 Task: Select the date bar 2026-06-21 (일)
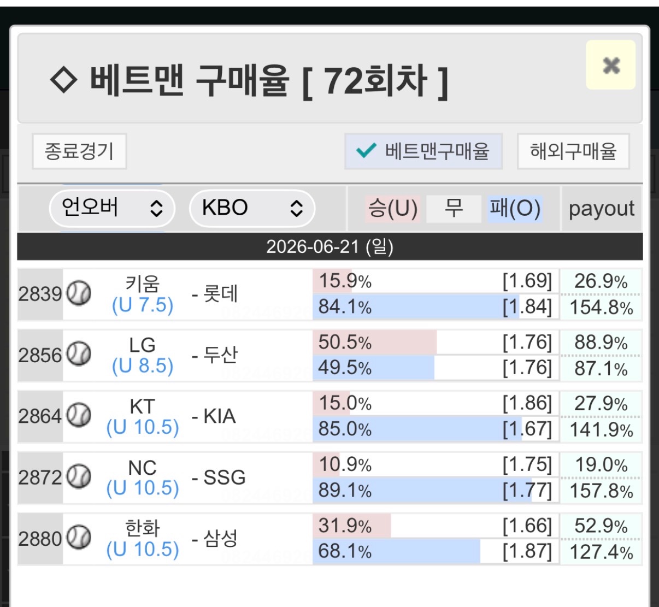[x=330, y=246]
